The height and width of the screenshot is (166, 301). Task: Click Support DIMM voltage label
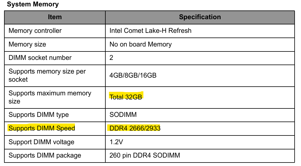[x=42, y=142]
